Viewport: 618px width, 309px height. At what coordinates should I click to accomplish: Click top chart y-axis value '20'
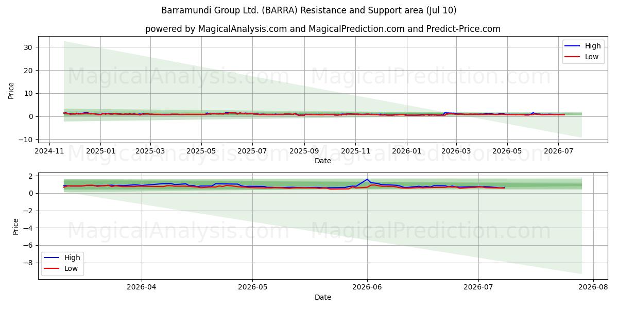point(28,71)
